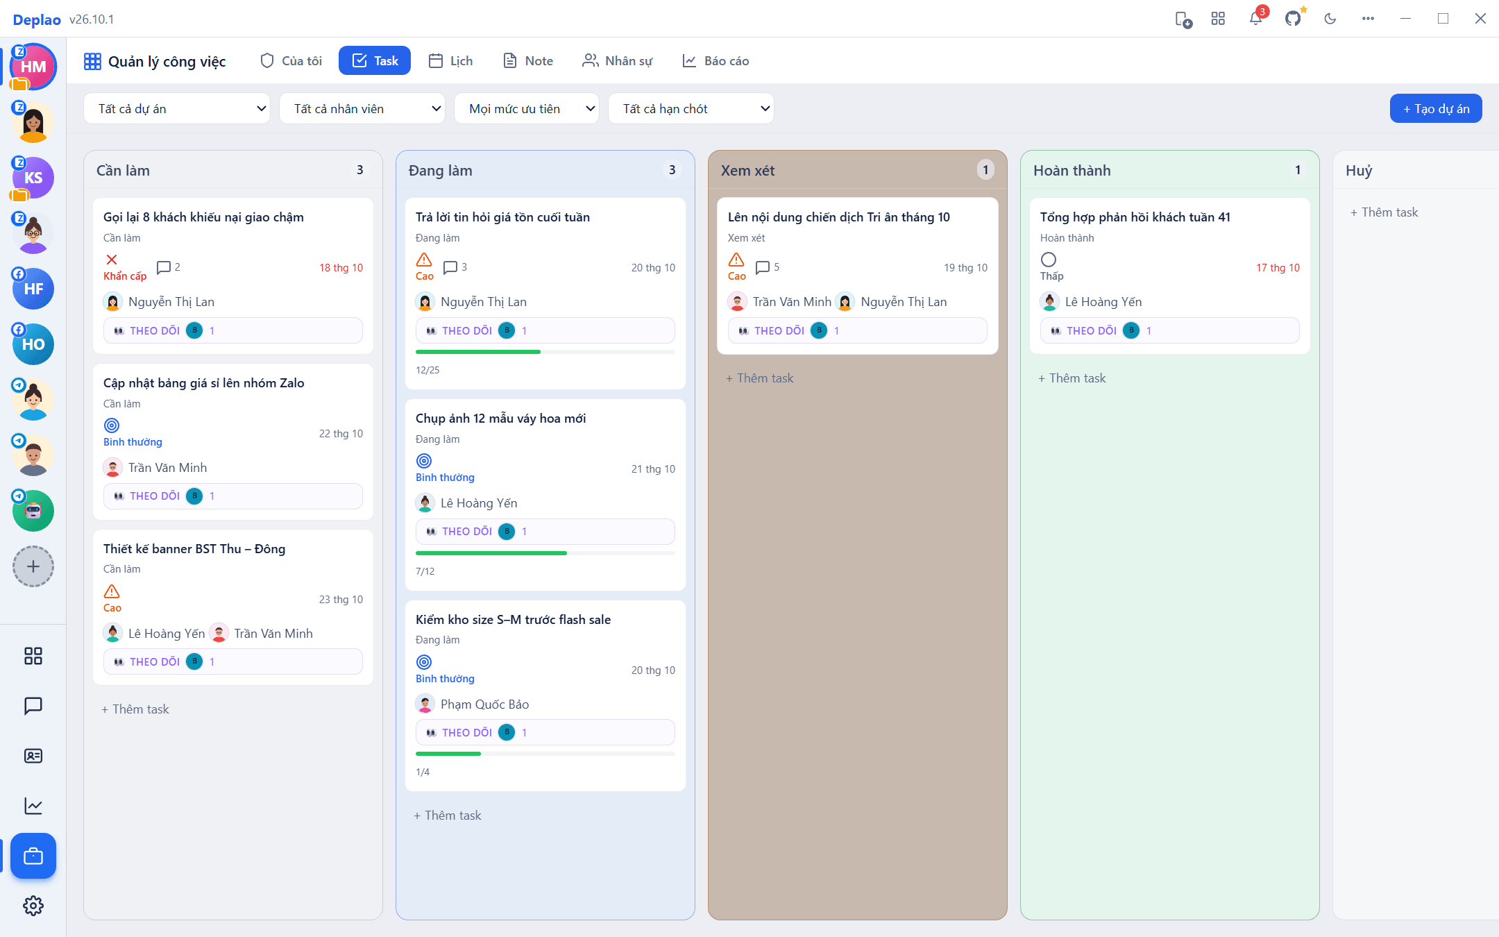Switch to the Nhân sự tab
The image size is (1499, 937).
coord(618,61)
